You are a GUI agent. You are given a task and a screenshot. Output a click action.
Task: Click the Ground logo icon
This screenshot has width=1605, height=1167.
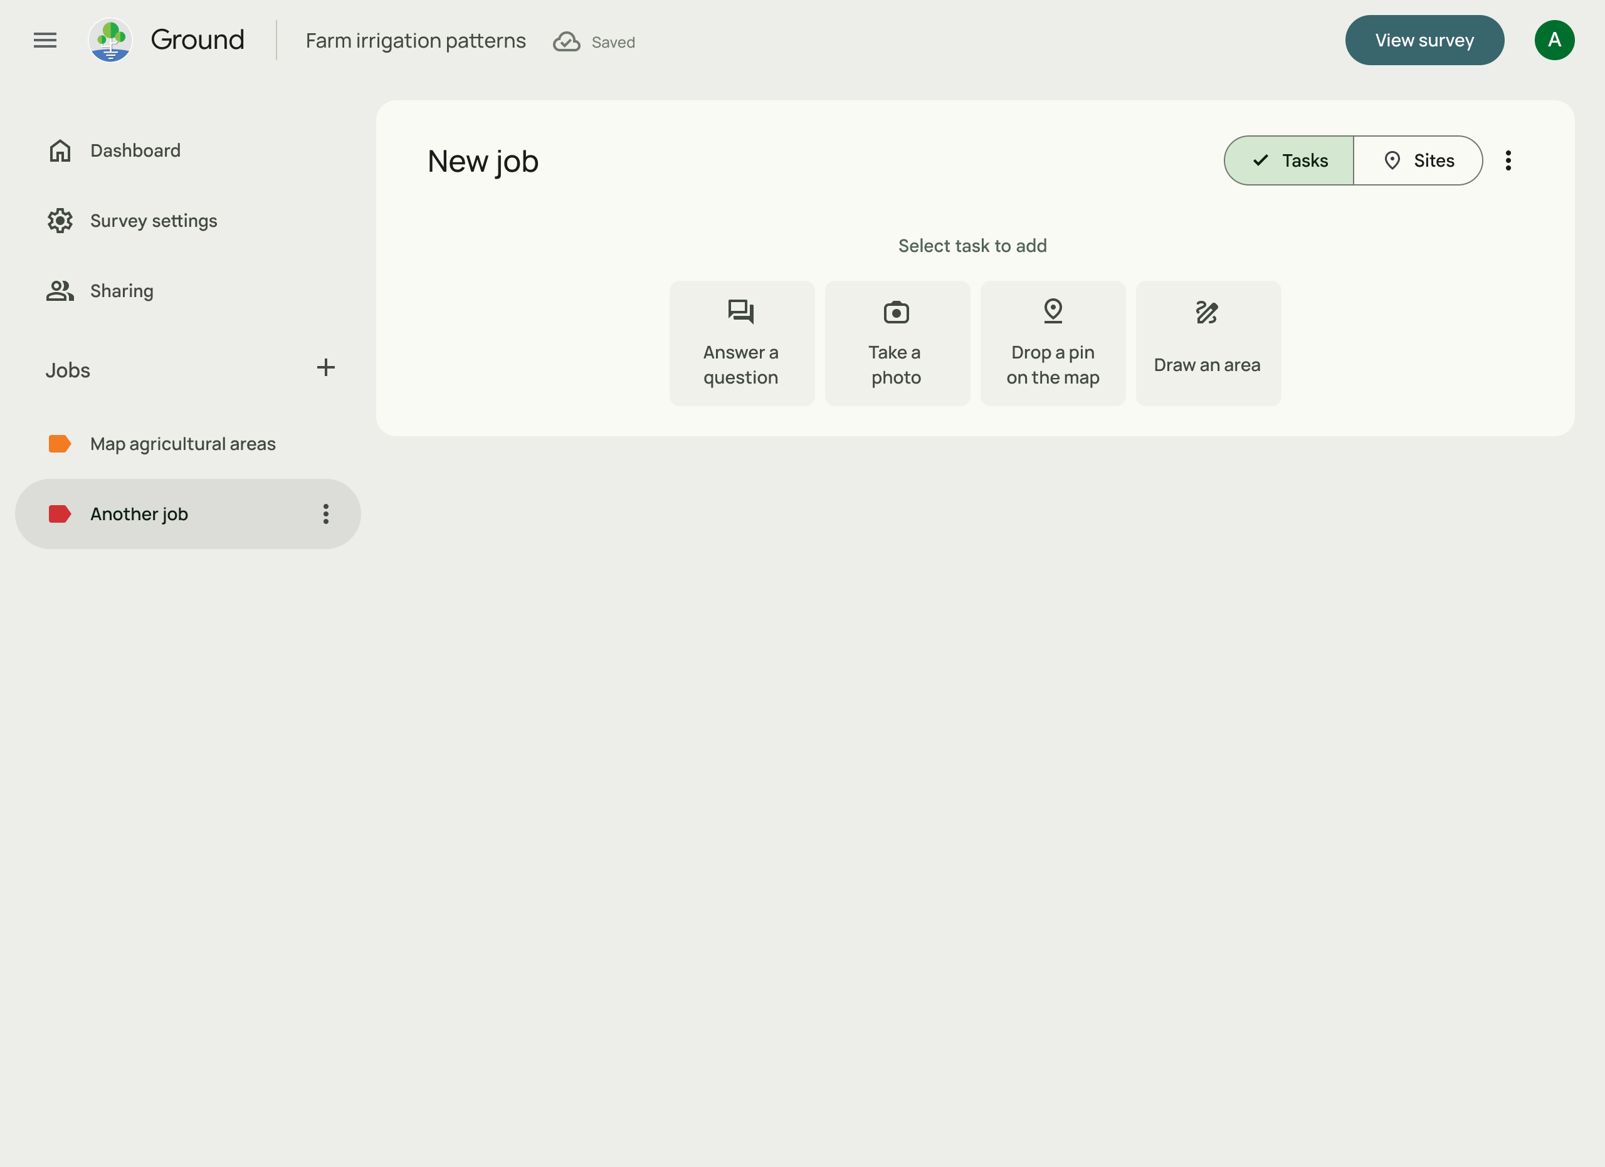(x=110, y=40)
